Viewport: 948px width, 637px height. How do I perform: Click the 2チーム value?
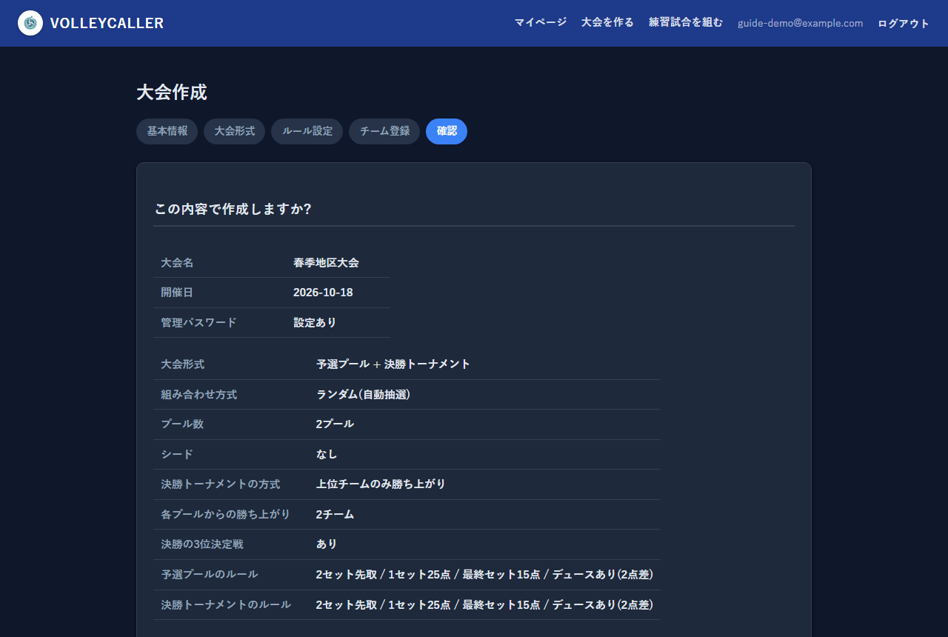(335, 515)
